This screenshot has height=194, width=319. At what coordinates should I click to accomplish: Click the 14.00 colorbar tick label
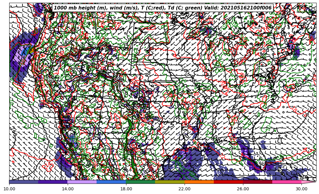(x=68, y=189)
